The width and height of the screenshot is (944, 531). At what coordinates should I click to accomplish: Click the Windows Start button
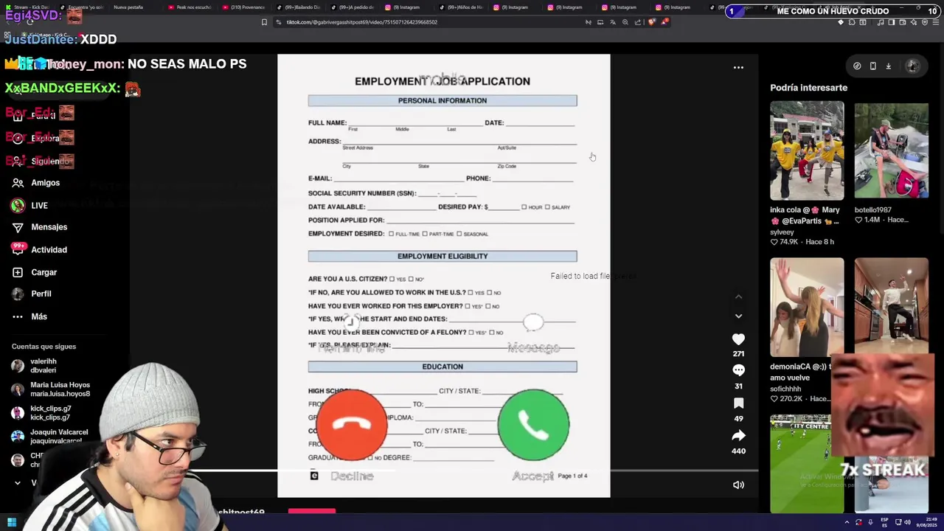click(11, 522)
